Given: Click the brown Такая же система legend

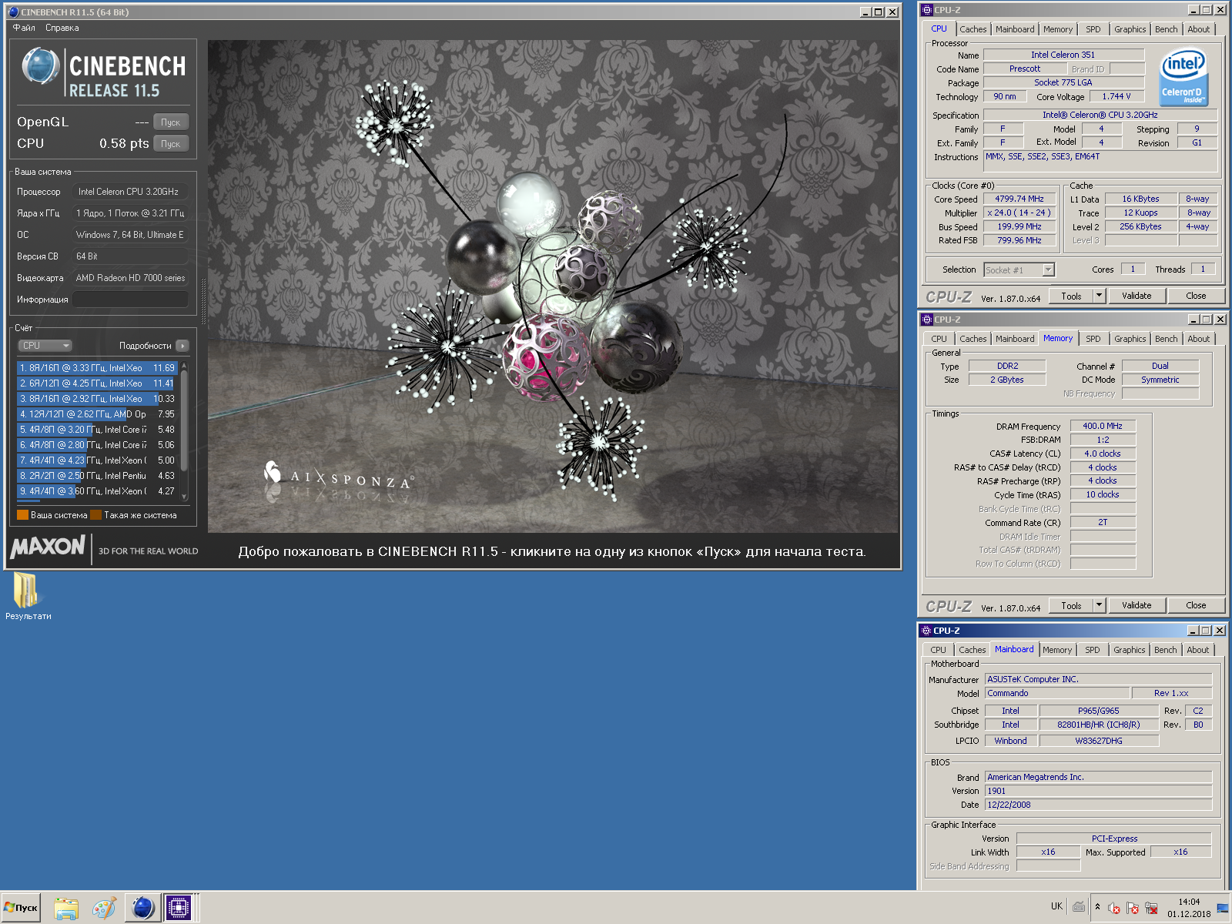Looking at the screenshot, I should click(95, 515).
